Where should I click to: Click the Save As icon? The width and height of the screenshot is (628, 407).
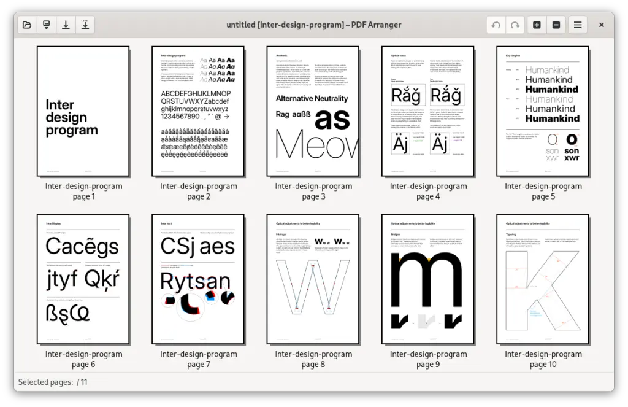pyautogui.click(x=85, y=25)
